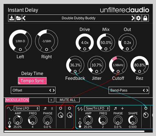This screenshot has width=156, height=136.
Task: Click the Sine LFO first output port with red cable
Action: tap(61, 108)
